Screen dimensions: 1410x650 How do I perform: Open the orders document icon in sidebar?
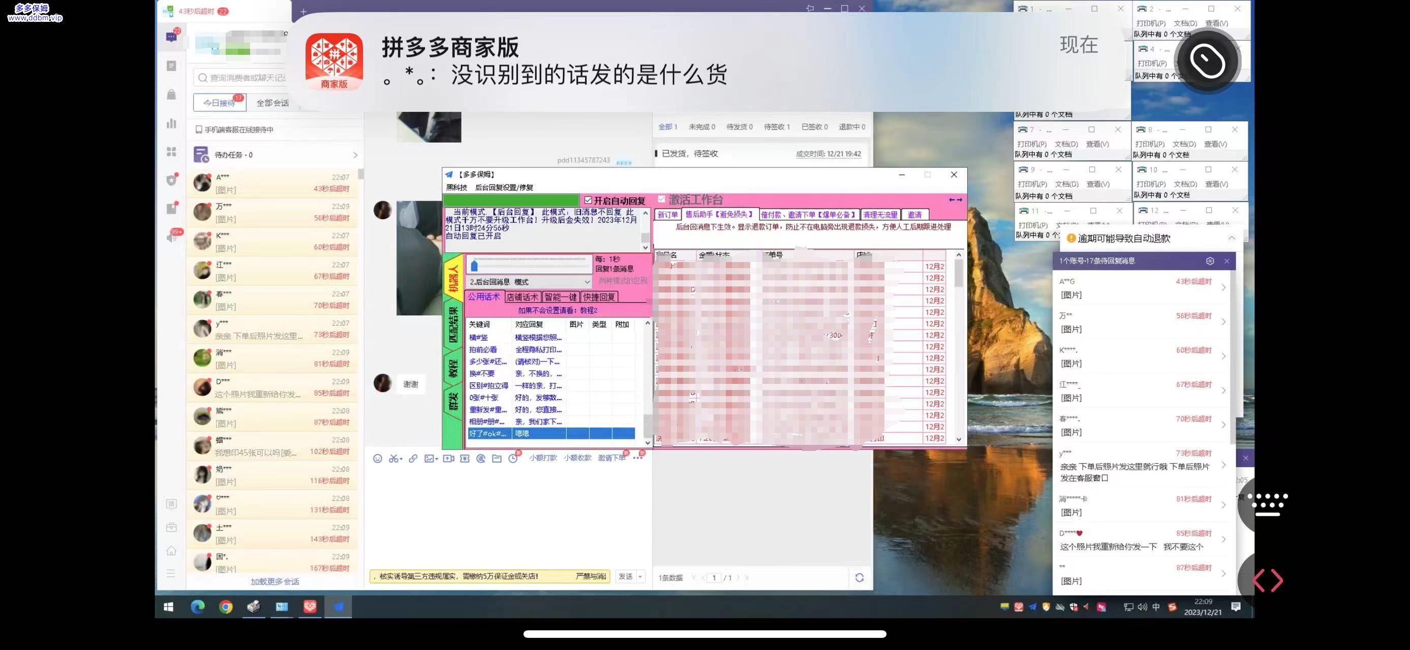point(171,66)
